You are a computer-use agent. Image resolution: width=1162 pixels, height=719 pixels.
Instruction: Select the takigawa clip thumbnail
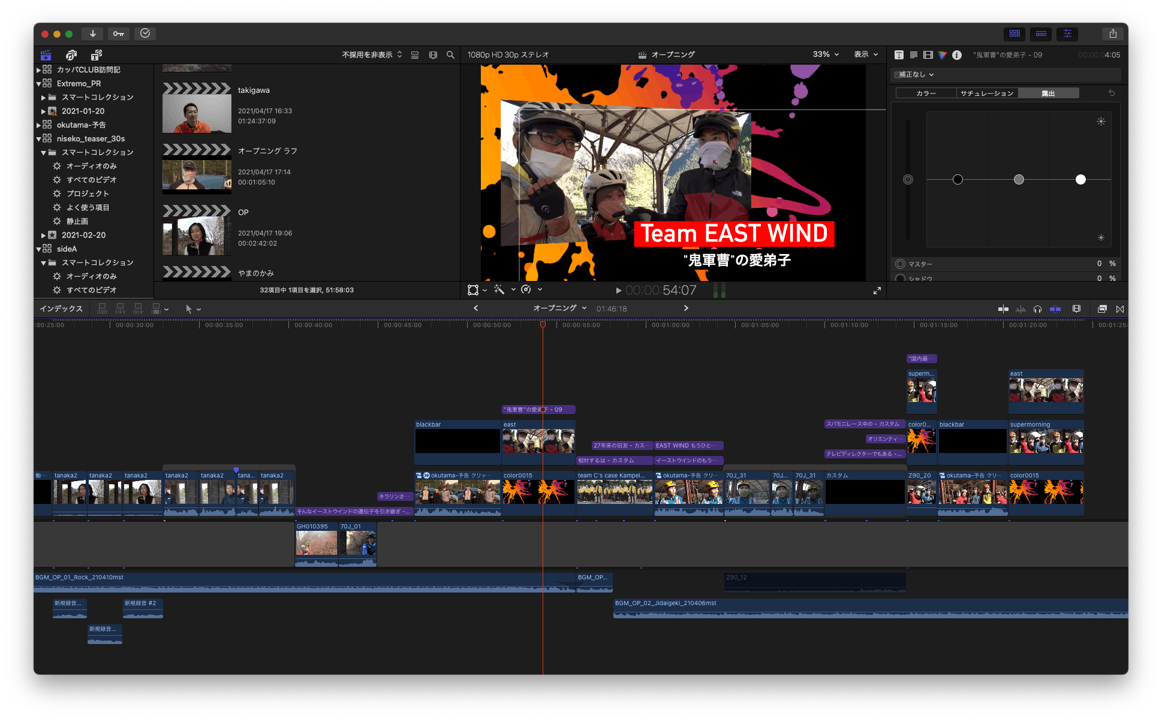[x=197, y=113]
